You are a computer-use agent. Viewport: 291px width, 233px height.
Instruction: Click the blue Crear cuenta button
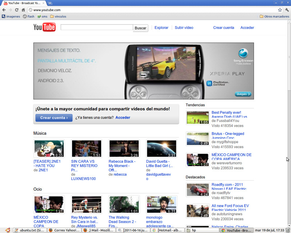[x=54, y=118]
